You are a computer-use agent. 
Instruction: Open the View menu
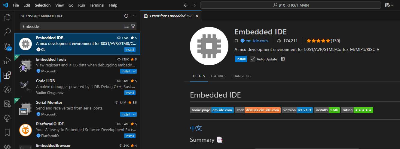[x=60, y=5]
